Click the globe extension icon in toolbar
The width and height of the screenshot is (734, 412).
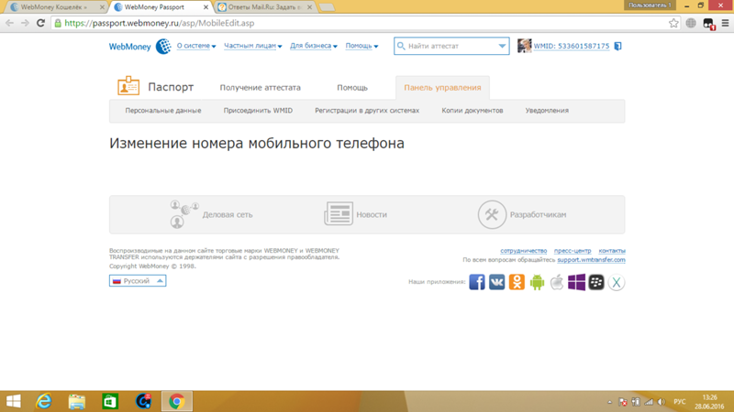(691, 23)
